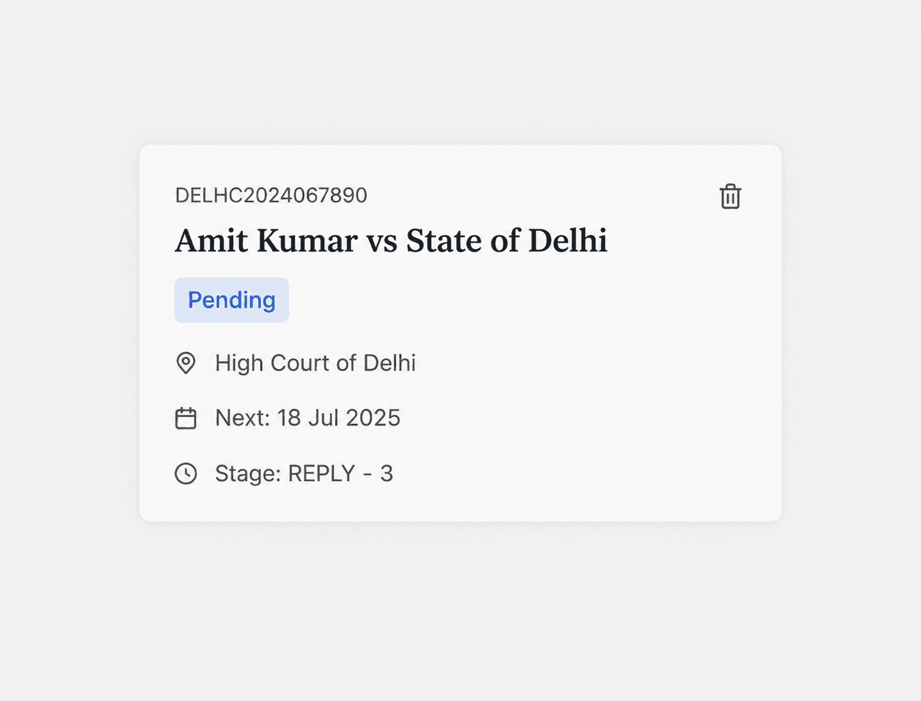The width and height of the screenshot is (921, 701).
Task: Click the clock icon beside the Stage
Action: (186, 474)
